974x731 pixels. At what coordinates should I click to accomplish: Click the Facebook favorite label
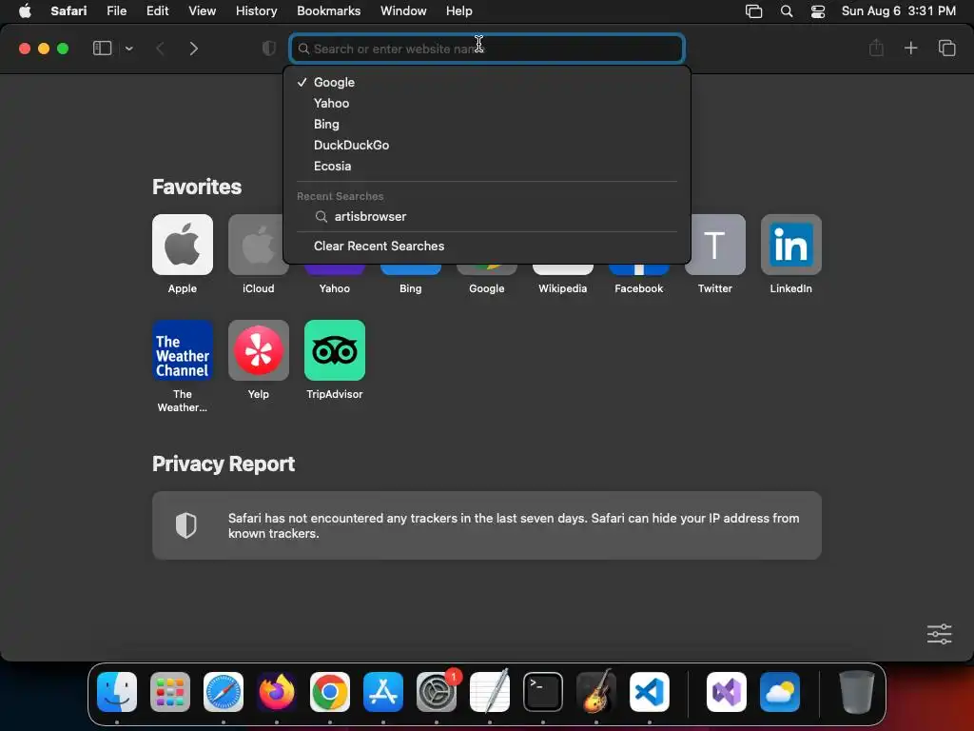point(638,288)
